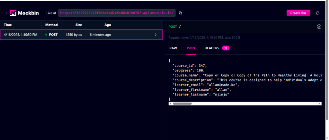329x140 pixels.
Task: Expand the POST request row chevron
Action: coord(156,35)
